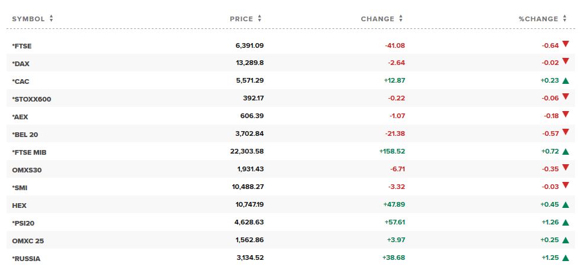Select the OMXC 25 change value +3.97
584x277 pixels.
396,240
